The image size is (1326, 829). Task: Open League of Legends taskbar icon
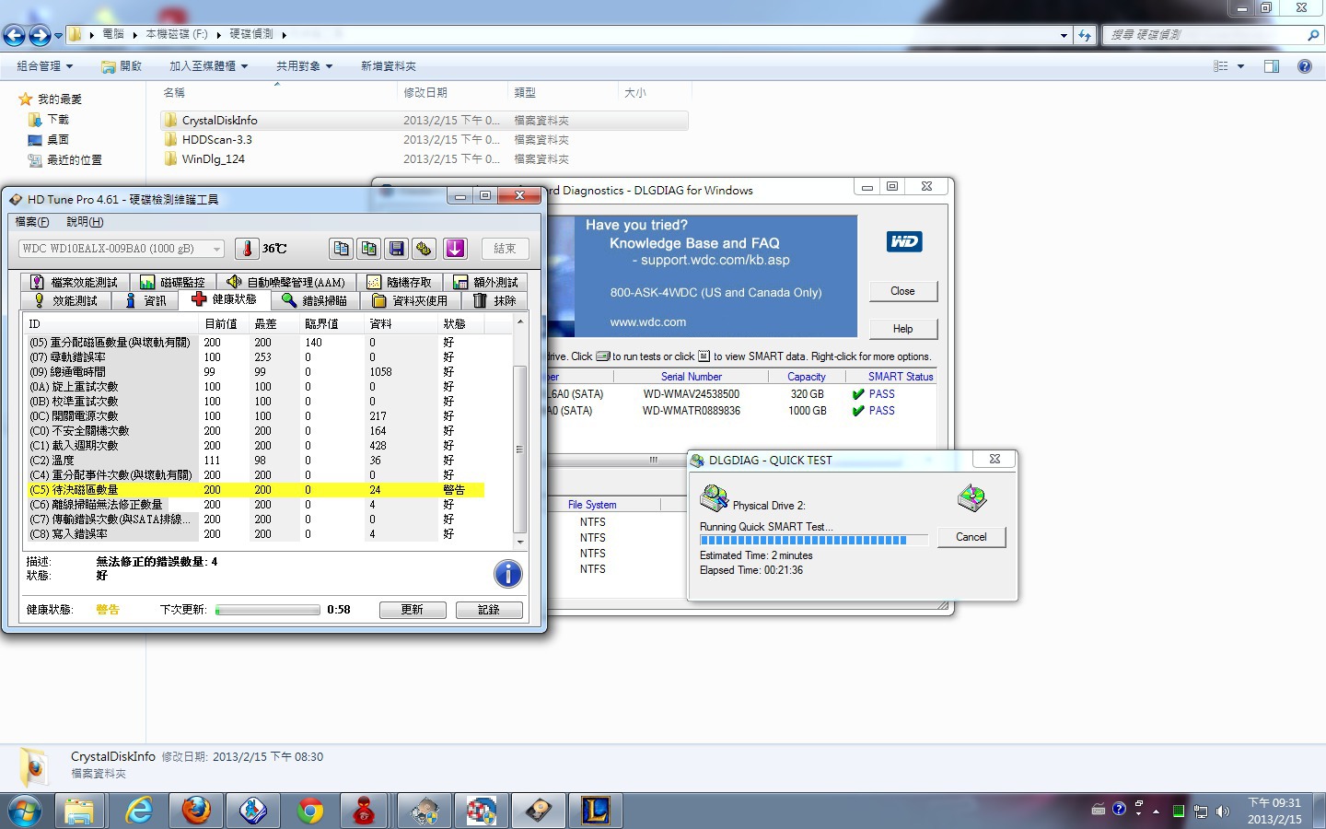[x=596, y=811]
